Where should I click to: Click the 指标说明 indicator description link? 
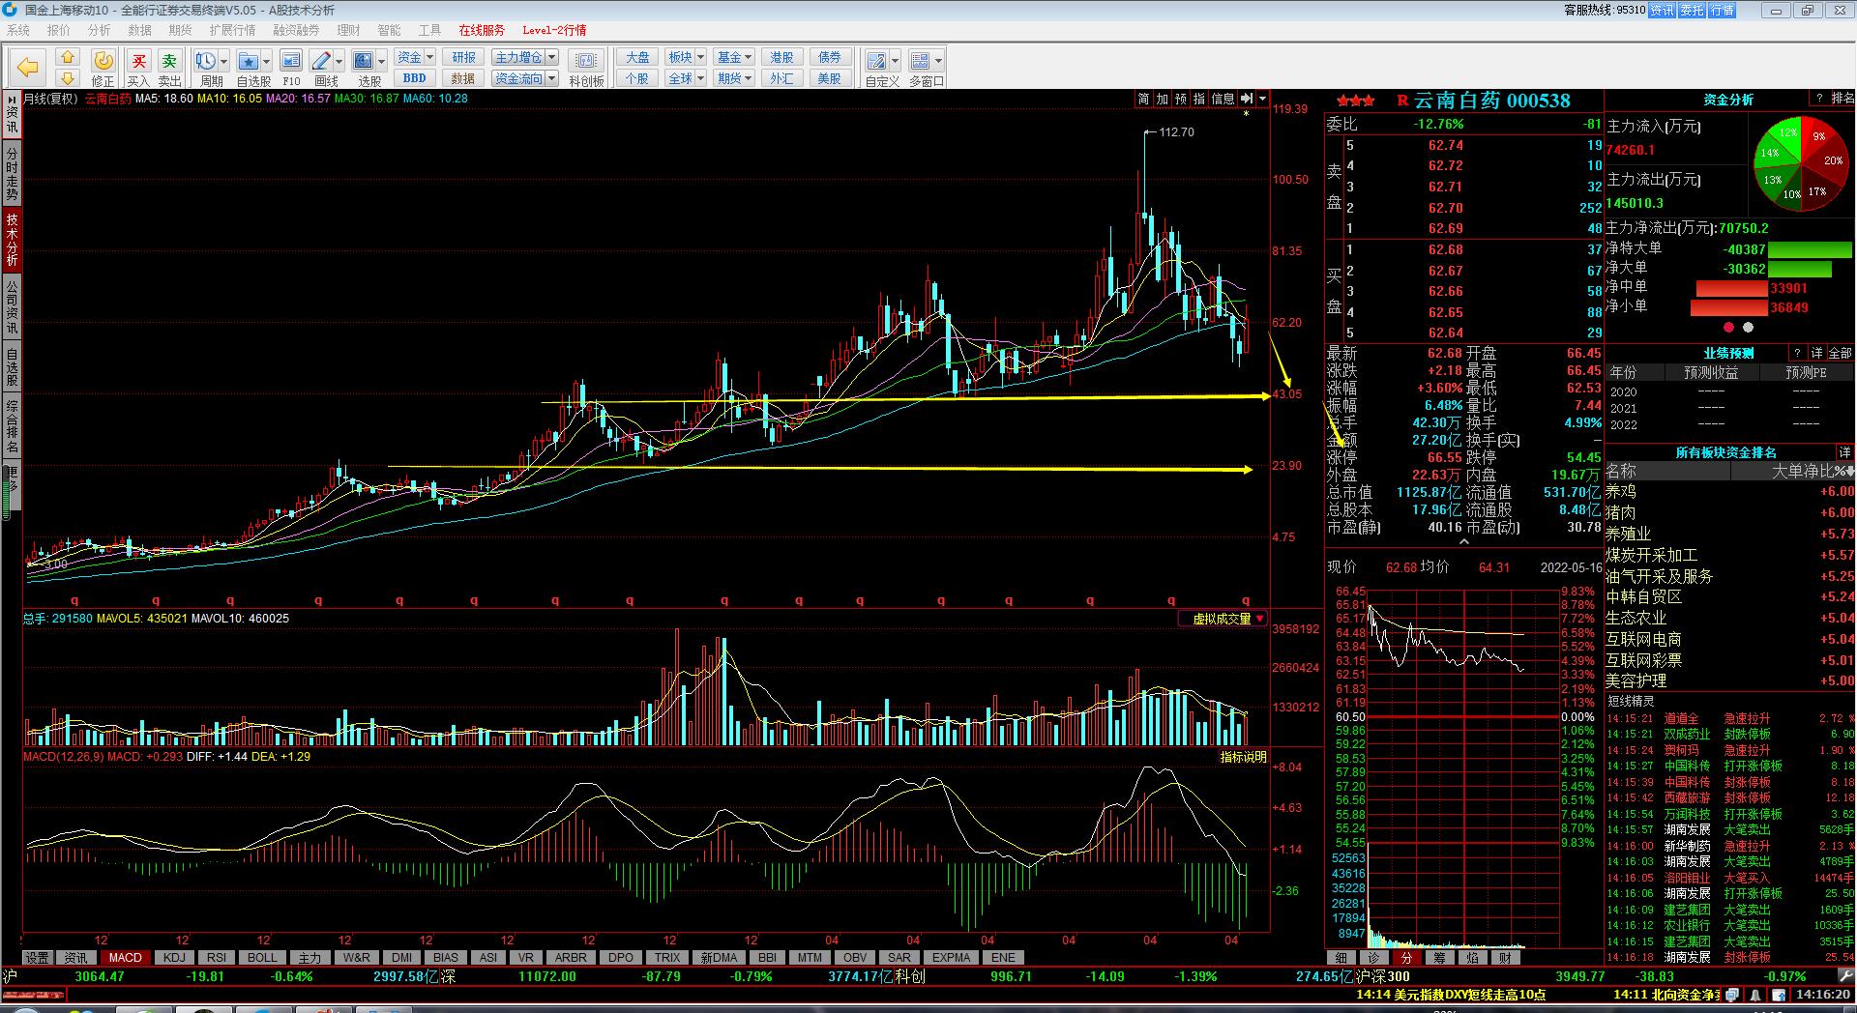click(1243, 757)
